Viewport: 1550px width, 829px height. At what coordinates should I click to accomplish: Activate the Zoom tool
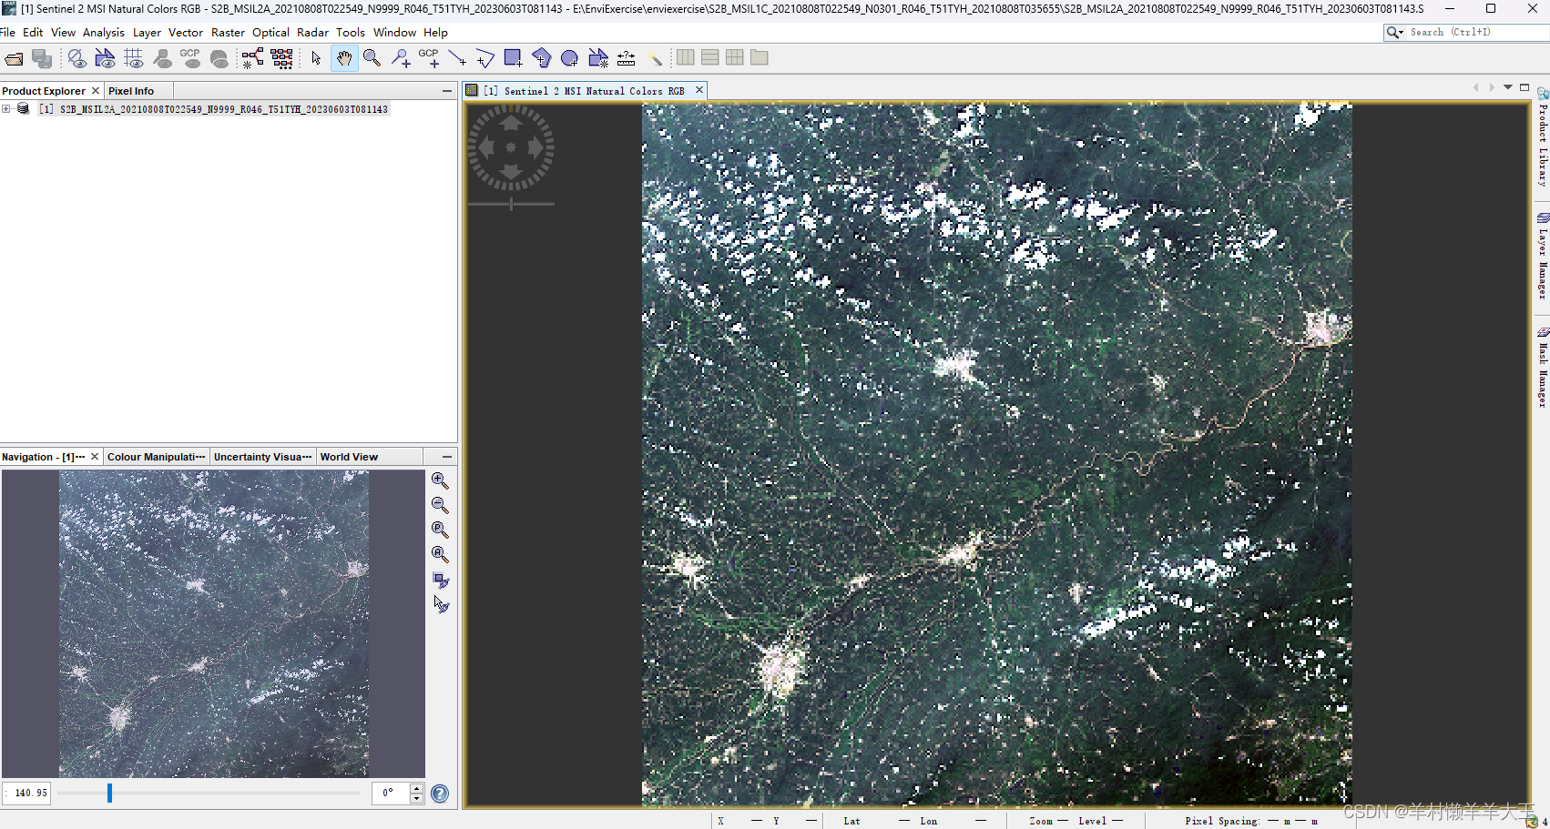pos(372,57)
